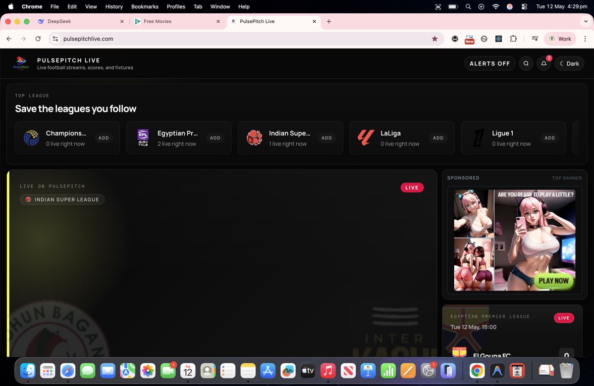Screen dimensions: 594x386
Task: Click the PulsePitch Live logo
Action: (x=21, y=63)
